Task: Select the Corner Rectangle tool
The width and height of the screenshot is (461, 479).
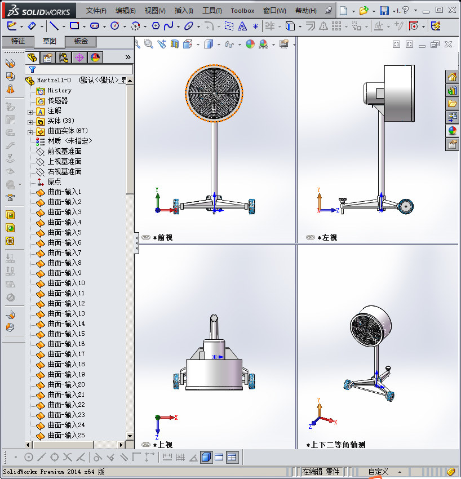Action: [x=74, y=26]
